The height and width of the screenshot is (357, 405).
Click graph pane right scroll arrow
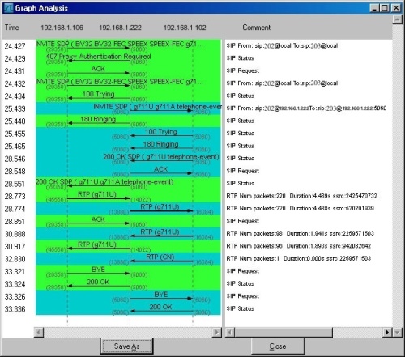coord(216,332)
